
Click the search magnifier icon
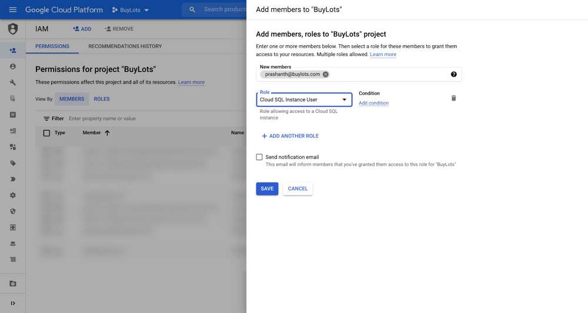[192, 10]
